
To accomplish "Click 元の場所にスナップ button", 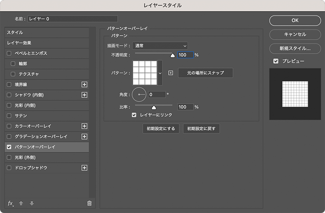I will click(x=206, y=73).
